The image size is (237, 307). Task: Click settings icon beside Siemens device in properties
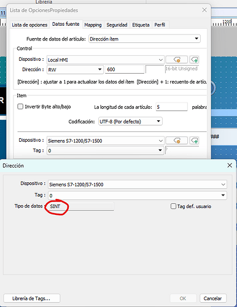click(x=177, y=141)
